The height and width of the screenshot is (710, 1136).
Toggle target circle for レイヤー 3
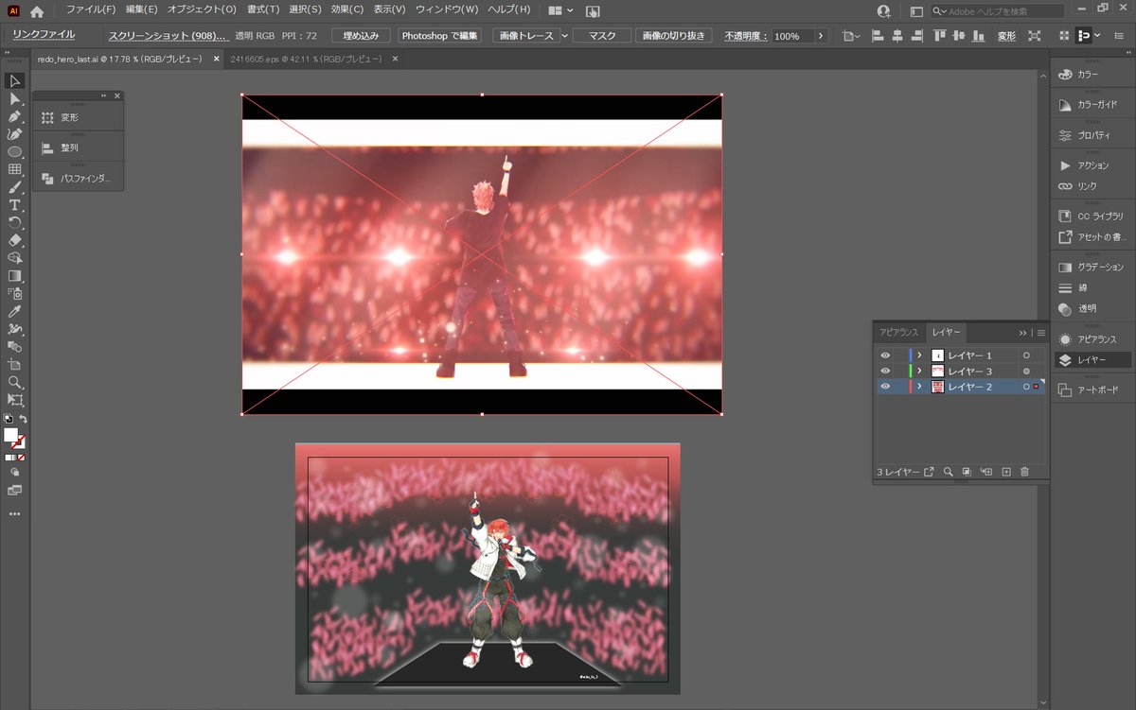pyautogui.click(x=1026, y=371)
